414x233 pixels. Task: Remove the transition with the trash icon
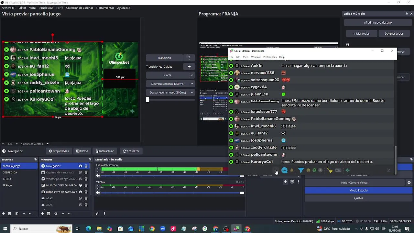click(x=292, y=182)
